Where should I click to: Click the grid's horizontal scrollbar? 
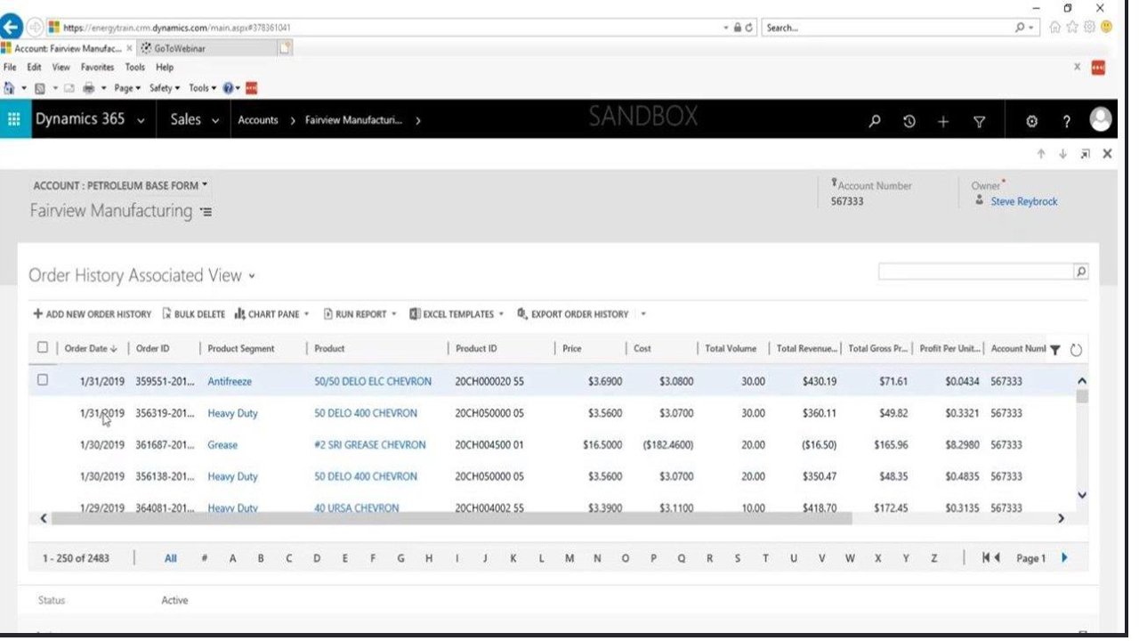point(451,518)
